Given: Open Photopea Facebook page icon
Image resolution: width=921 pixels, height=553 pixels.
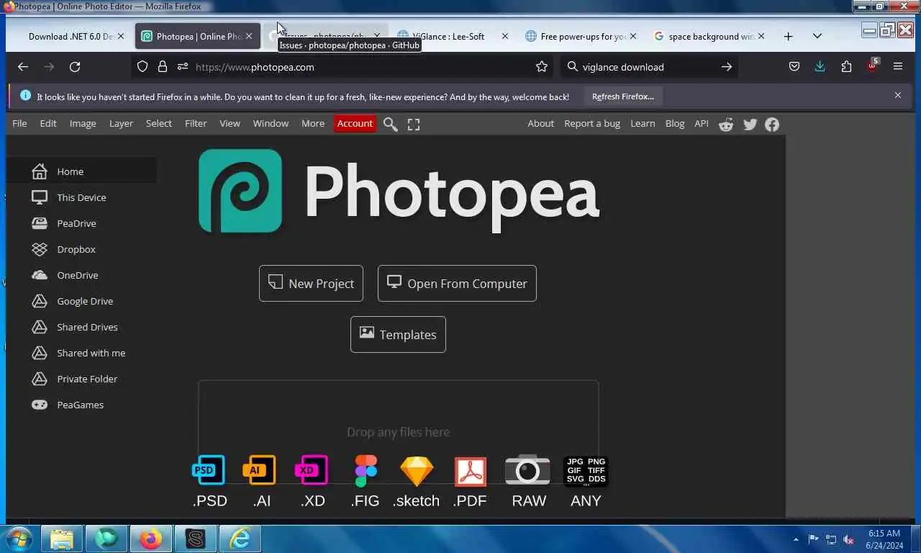Looking at the screenshot, I should tap(772, 124).
